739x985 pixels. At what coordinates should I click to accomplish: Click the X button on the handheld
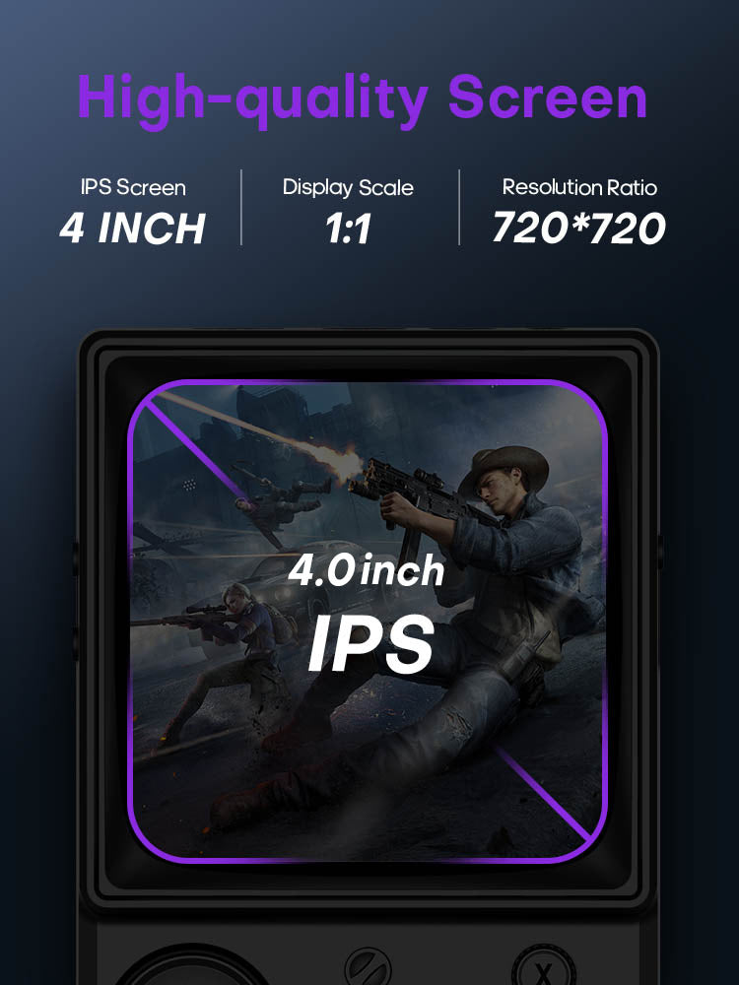point(544,968)
